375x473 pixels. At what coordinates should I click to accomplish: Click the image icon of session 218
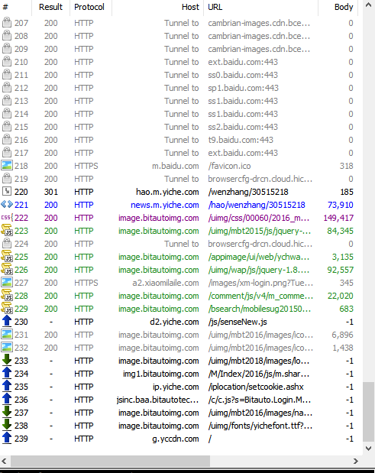pyautogui.click(x=7, y=165)
